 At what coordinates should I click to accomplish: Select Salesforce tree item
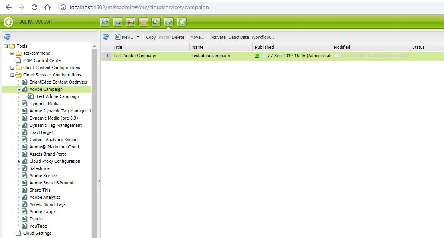pyautogui.click(x=39, y=168)
